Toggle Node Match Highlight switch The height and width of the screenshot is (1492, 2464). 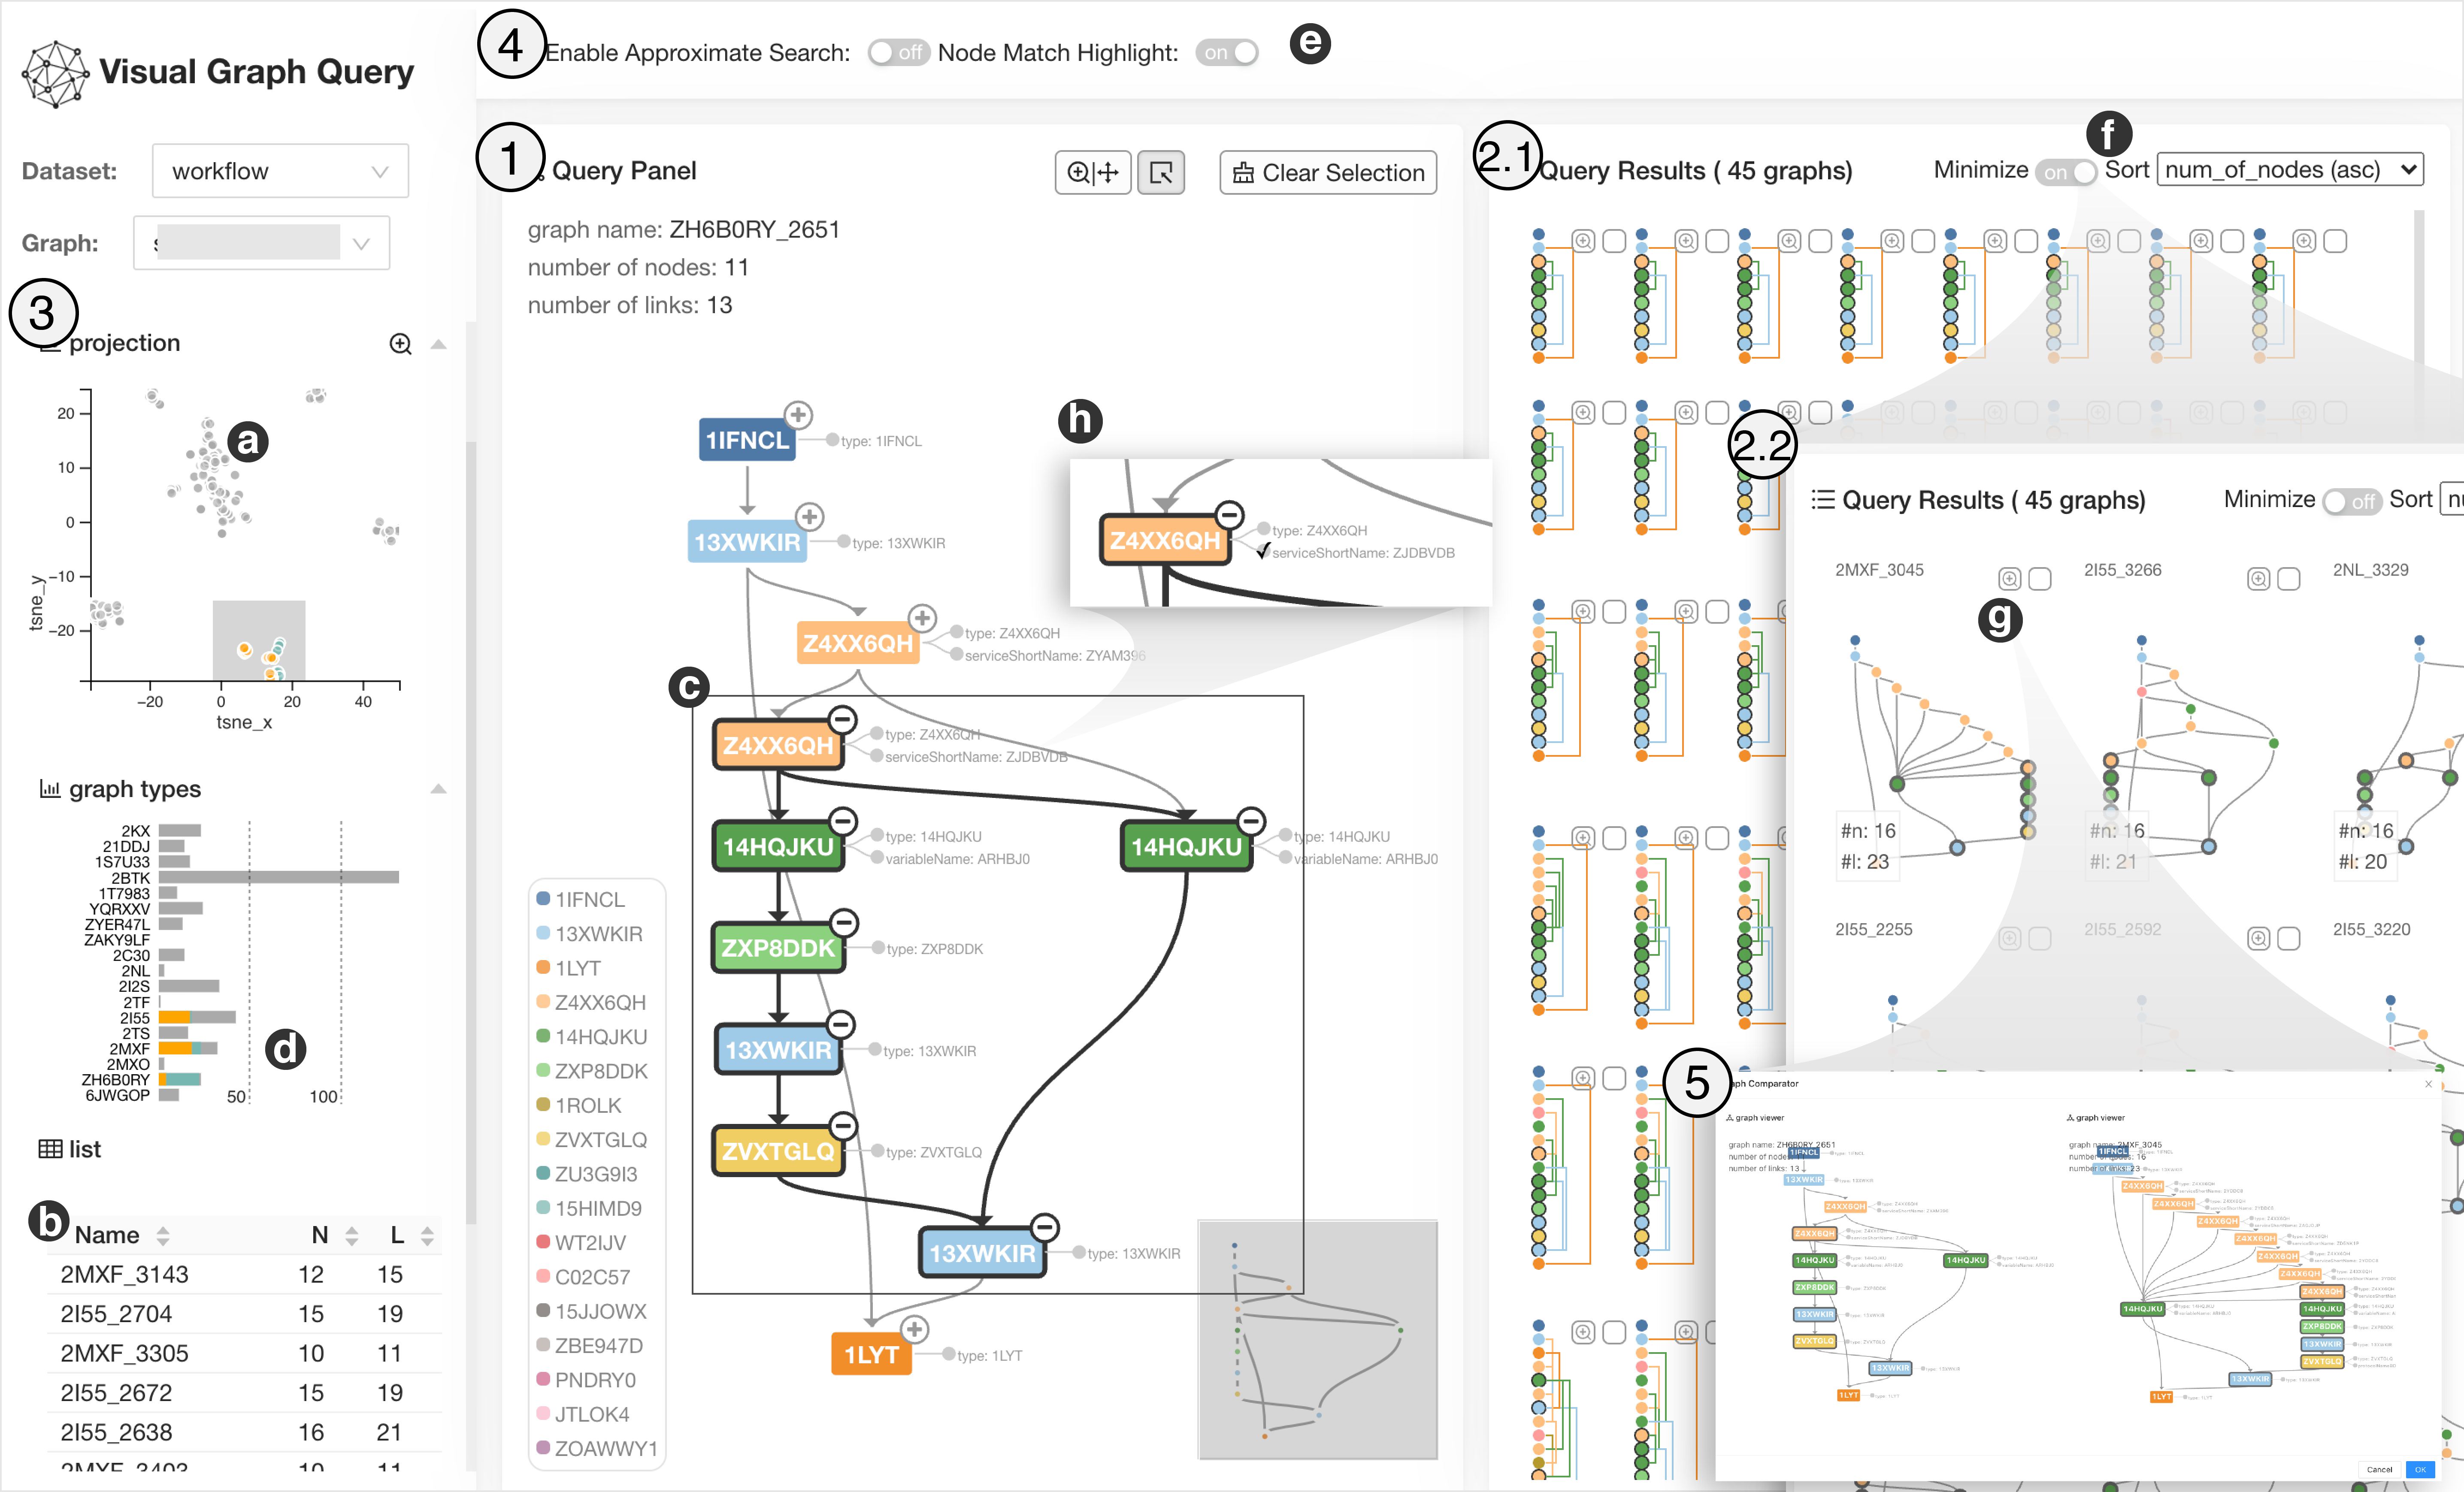1227,53
